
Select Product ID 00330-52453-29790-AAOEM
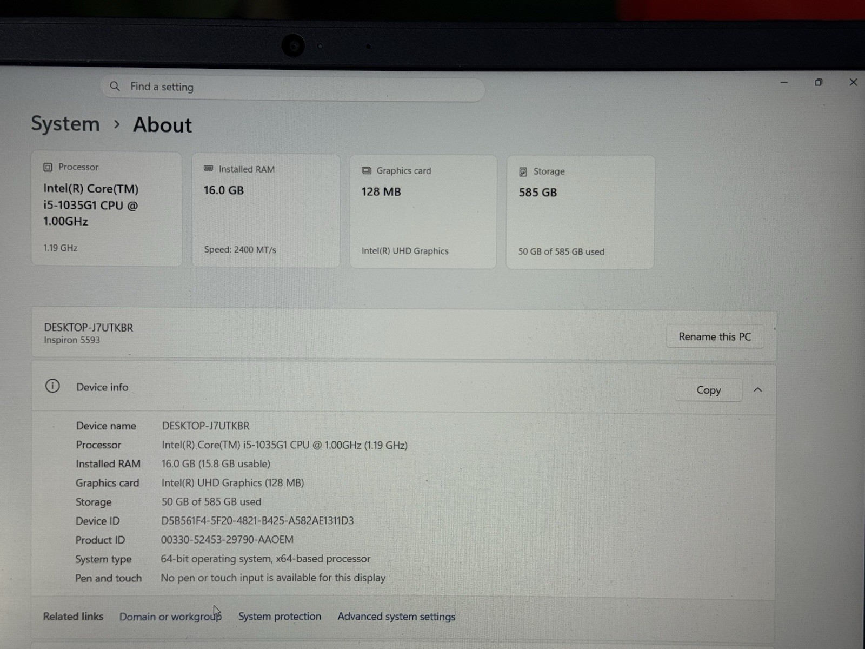click(227, 540)
